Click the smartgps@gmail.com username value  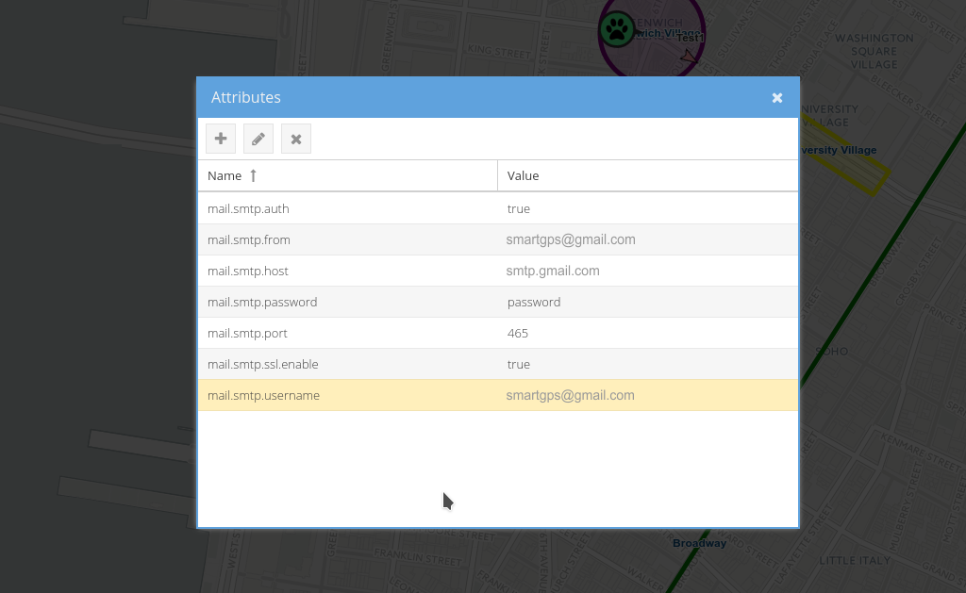(x=570, y=395)
